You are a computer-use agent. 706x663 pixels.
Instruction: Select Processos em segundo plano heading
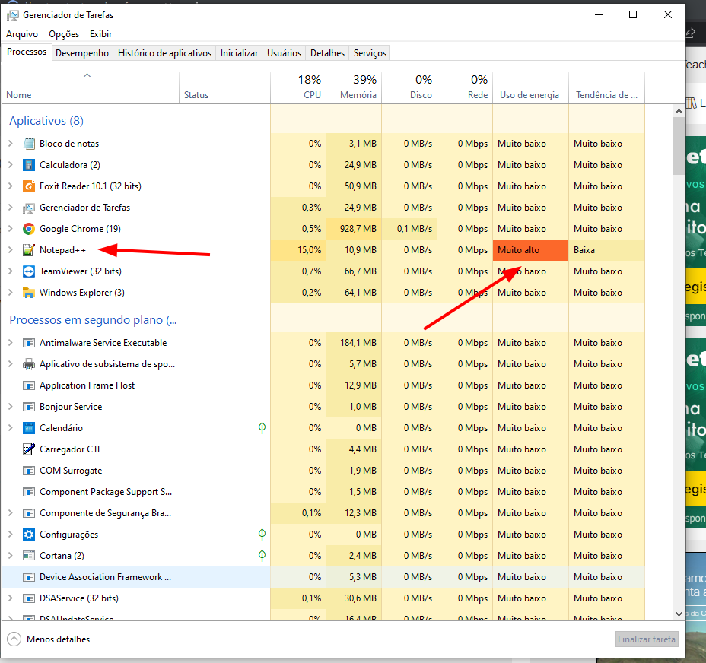click(94, 320)
